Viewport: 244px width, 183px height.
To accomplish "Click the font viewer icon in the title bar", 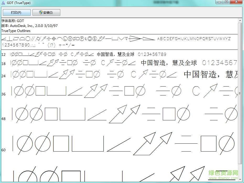I will tap(3, 3).
